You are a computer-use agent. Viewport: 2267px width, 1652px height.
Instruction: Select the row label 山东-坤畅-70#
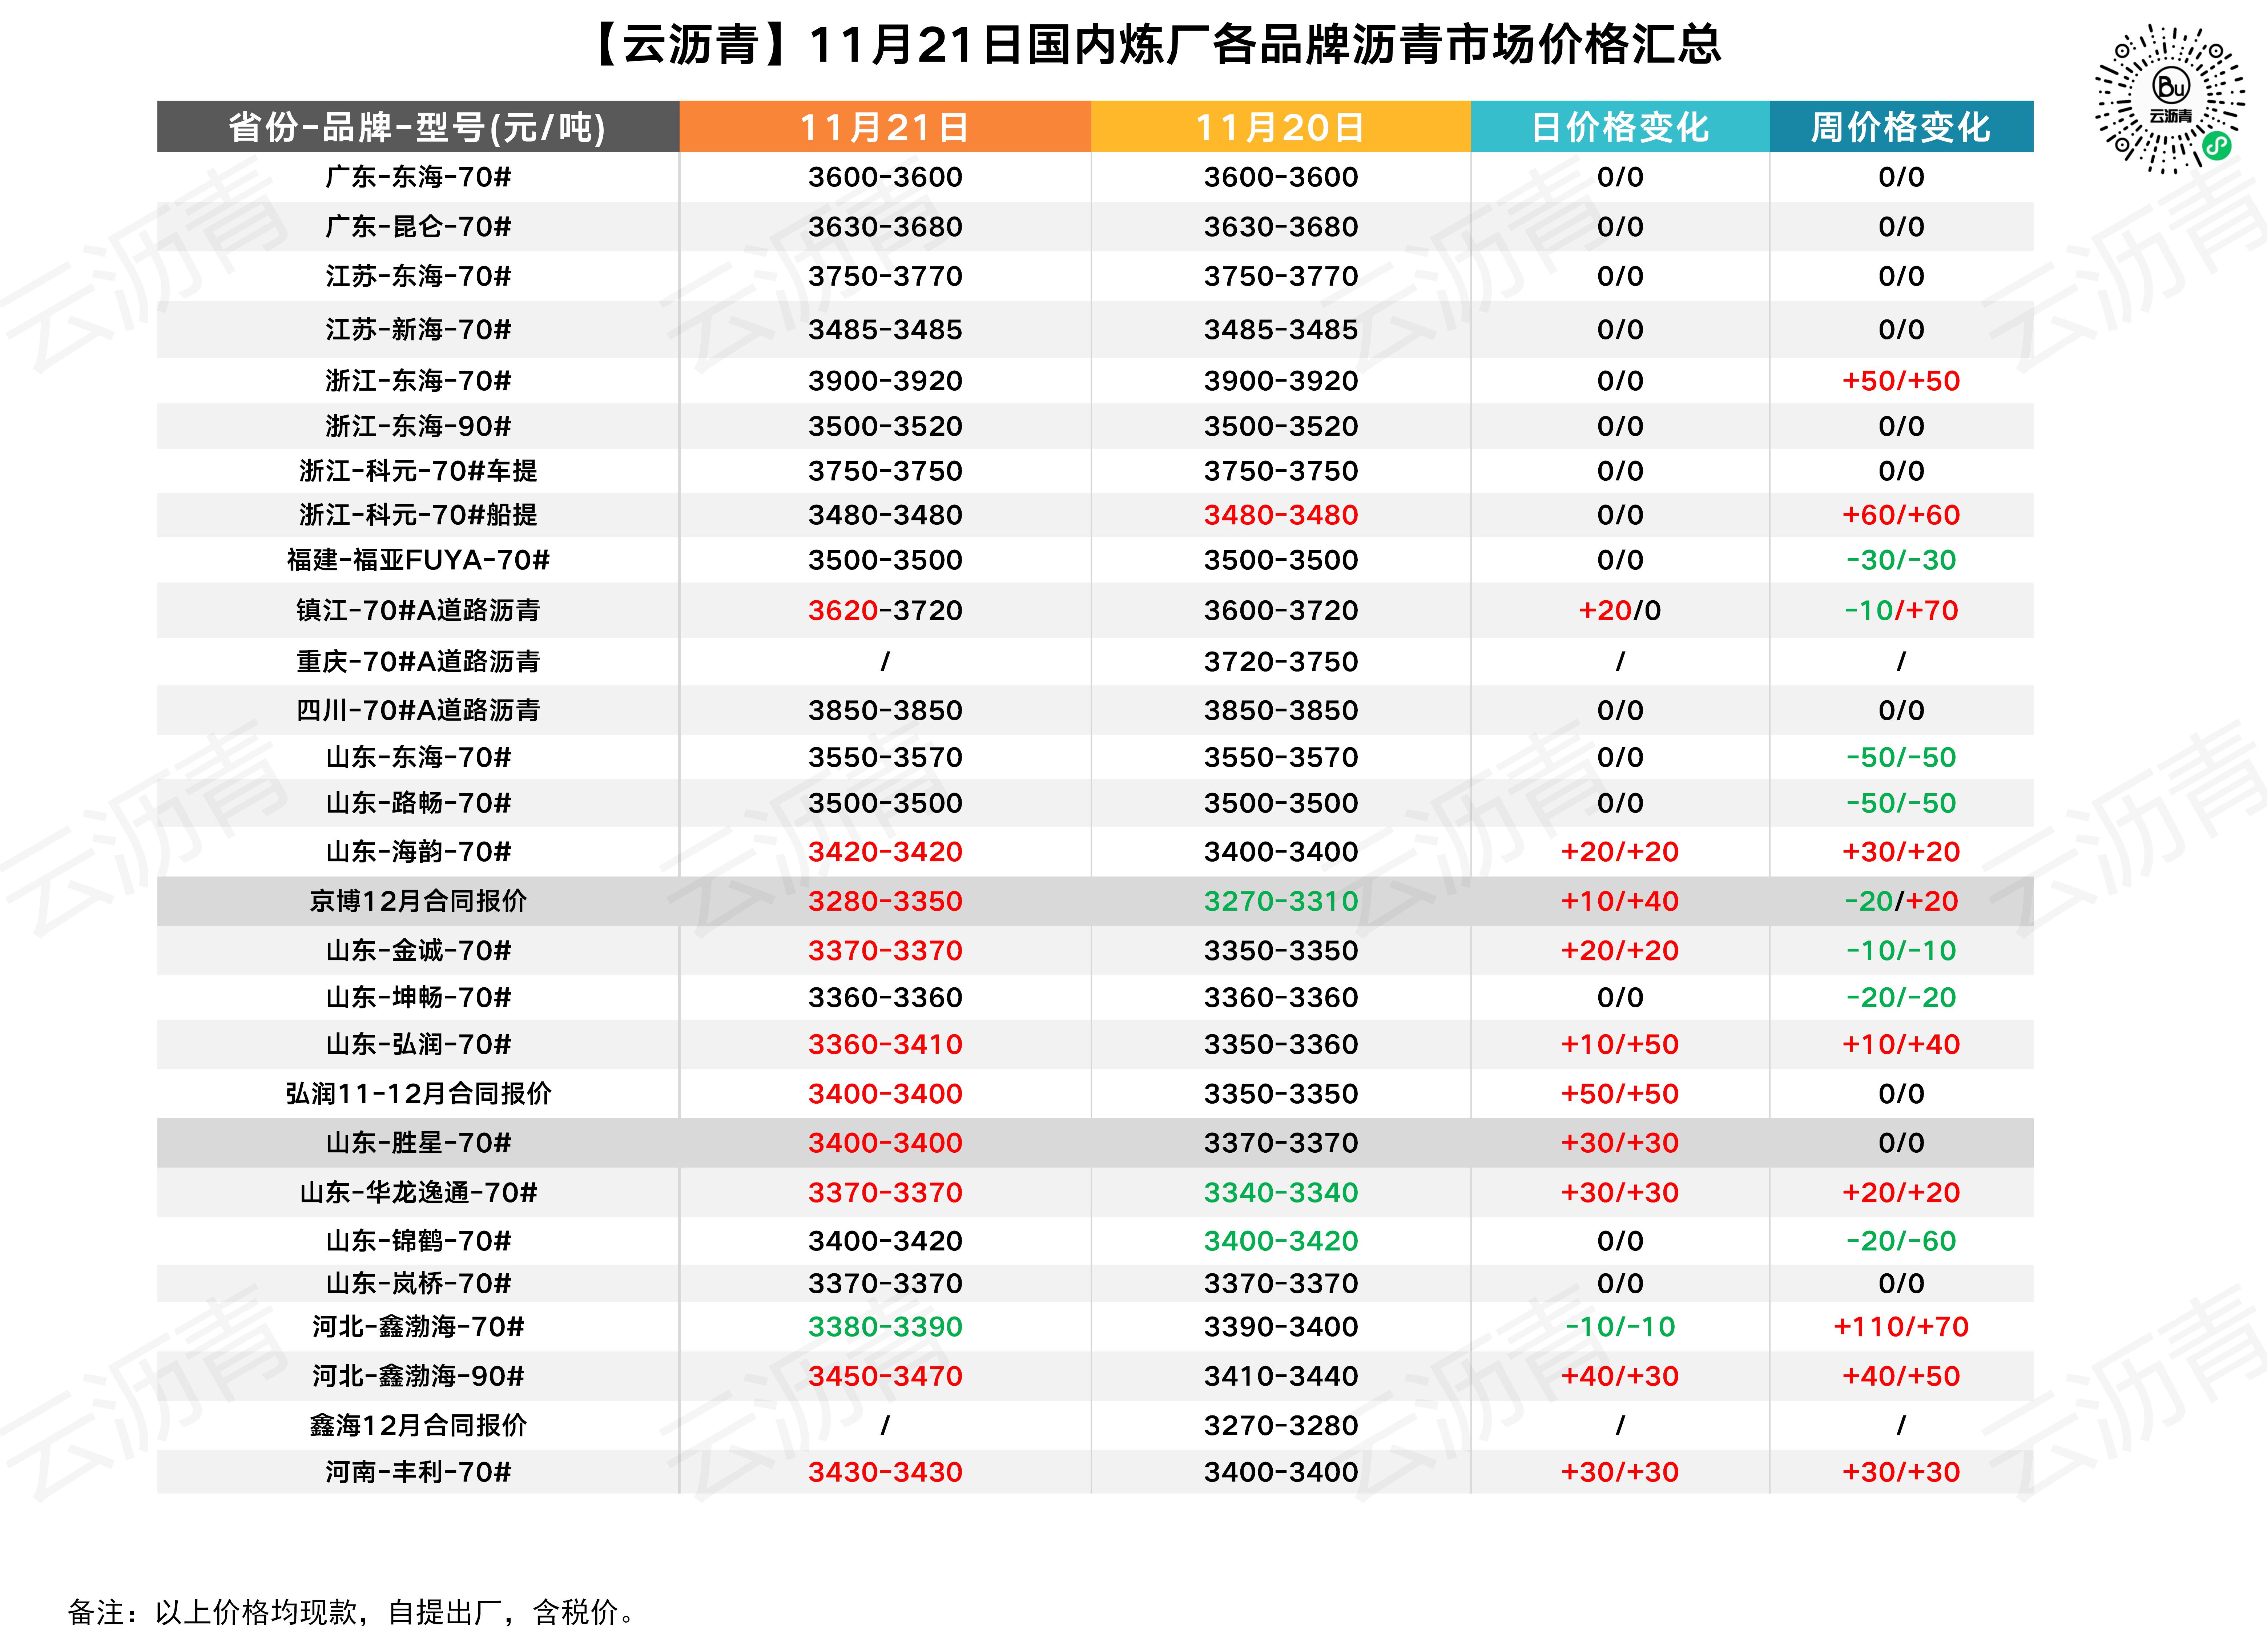418,997
